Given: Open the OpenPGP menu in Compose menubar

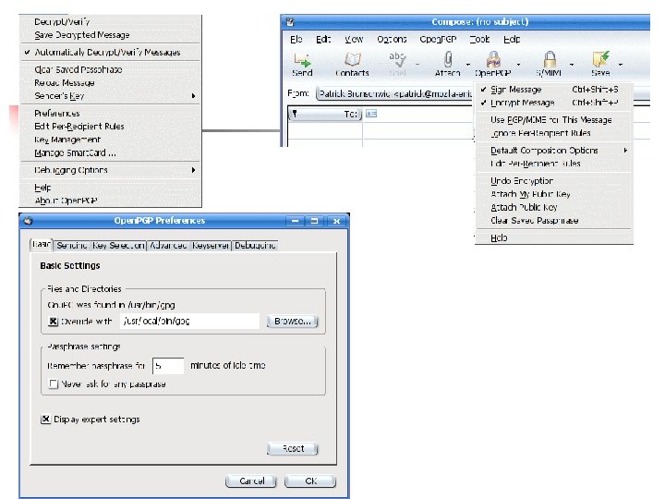Looking at the screenshot, I should click(x=438, y=40).
